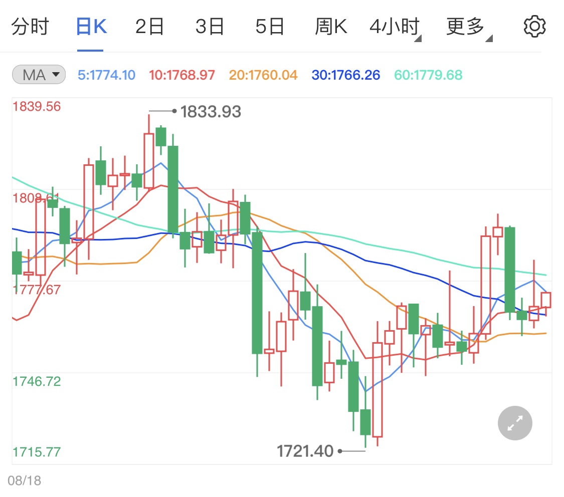Screen dimensions: 564x497
Task: Open the 更多 (More) dropdown menu
Action: (x=465, y=26)
